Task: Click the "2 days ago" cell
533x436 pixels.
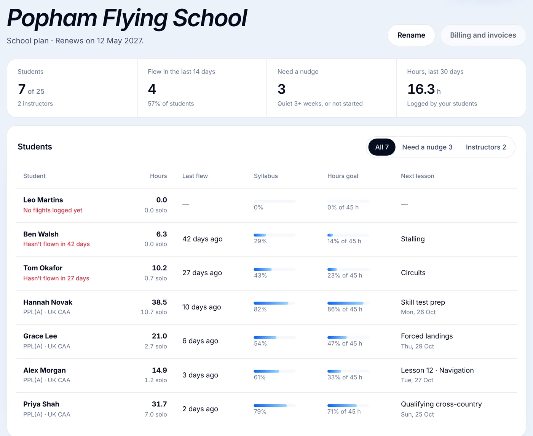Action: tap(200, 409)
